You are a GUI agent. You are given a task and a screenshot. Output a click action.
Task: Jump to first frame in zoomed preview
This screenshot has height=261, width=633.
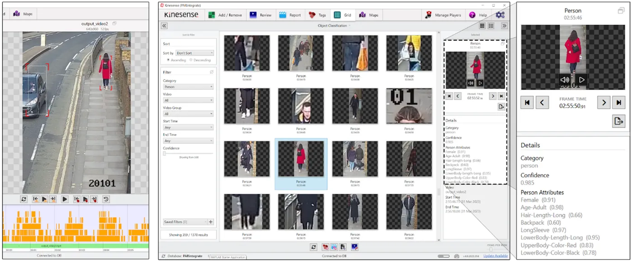[527, 102]
